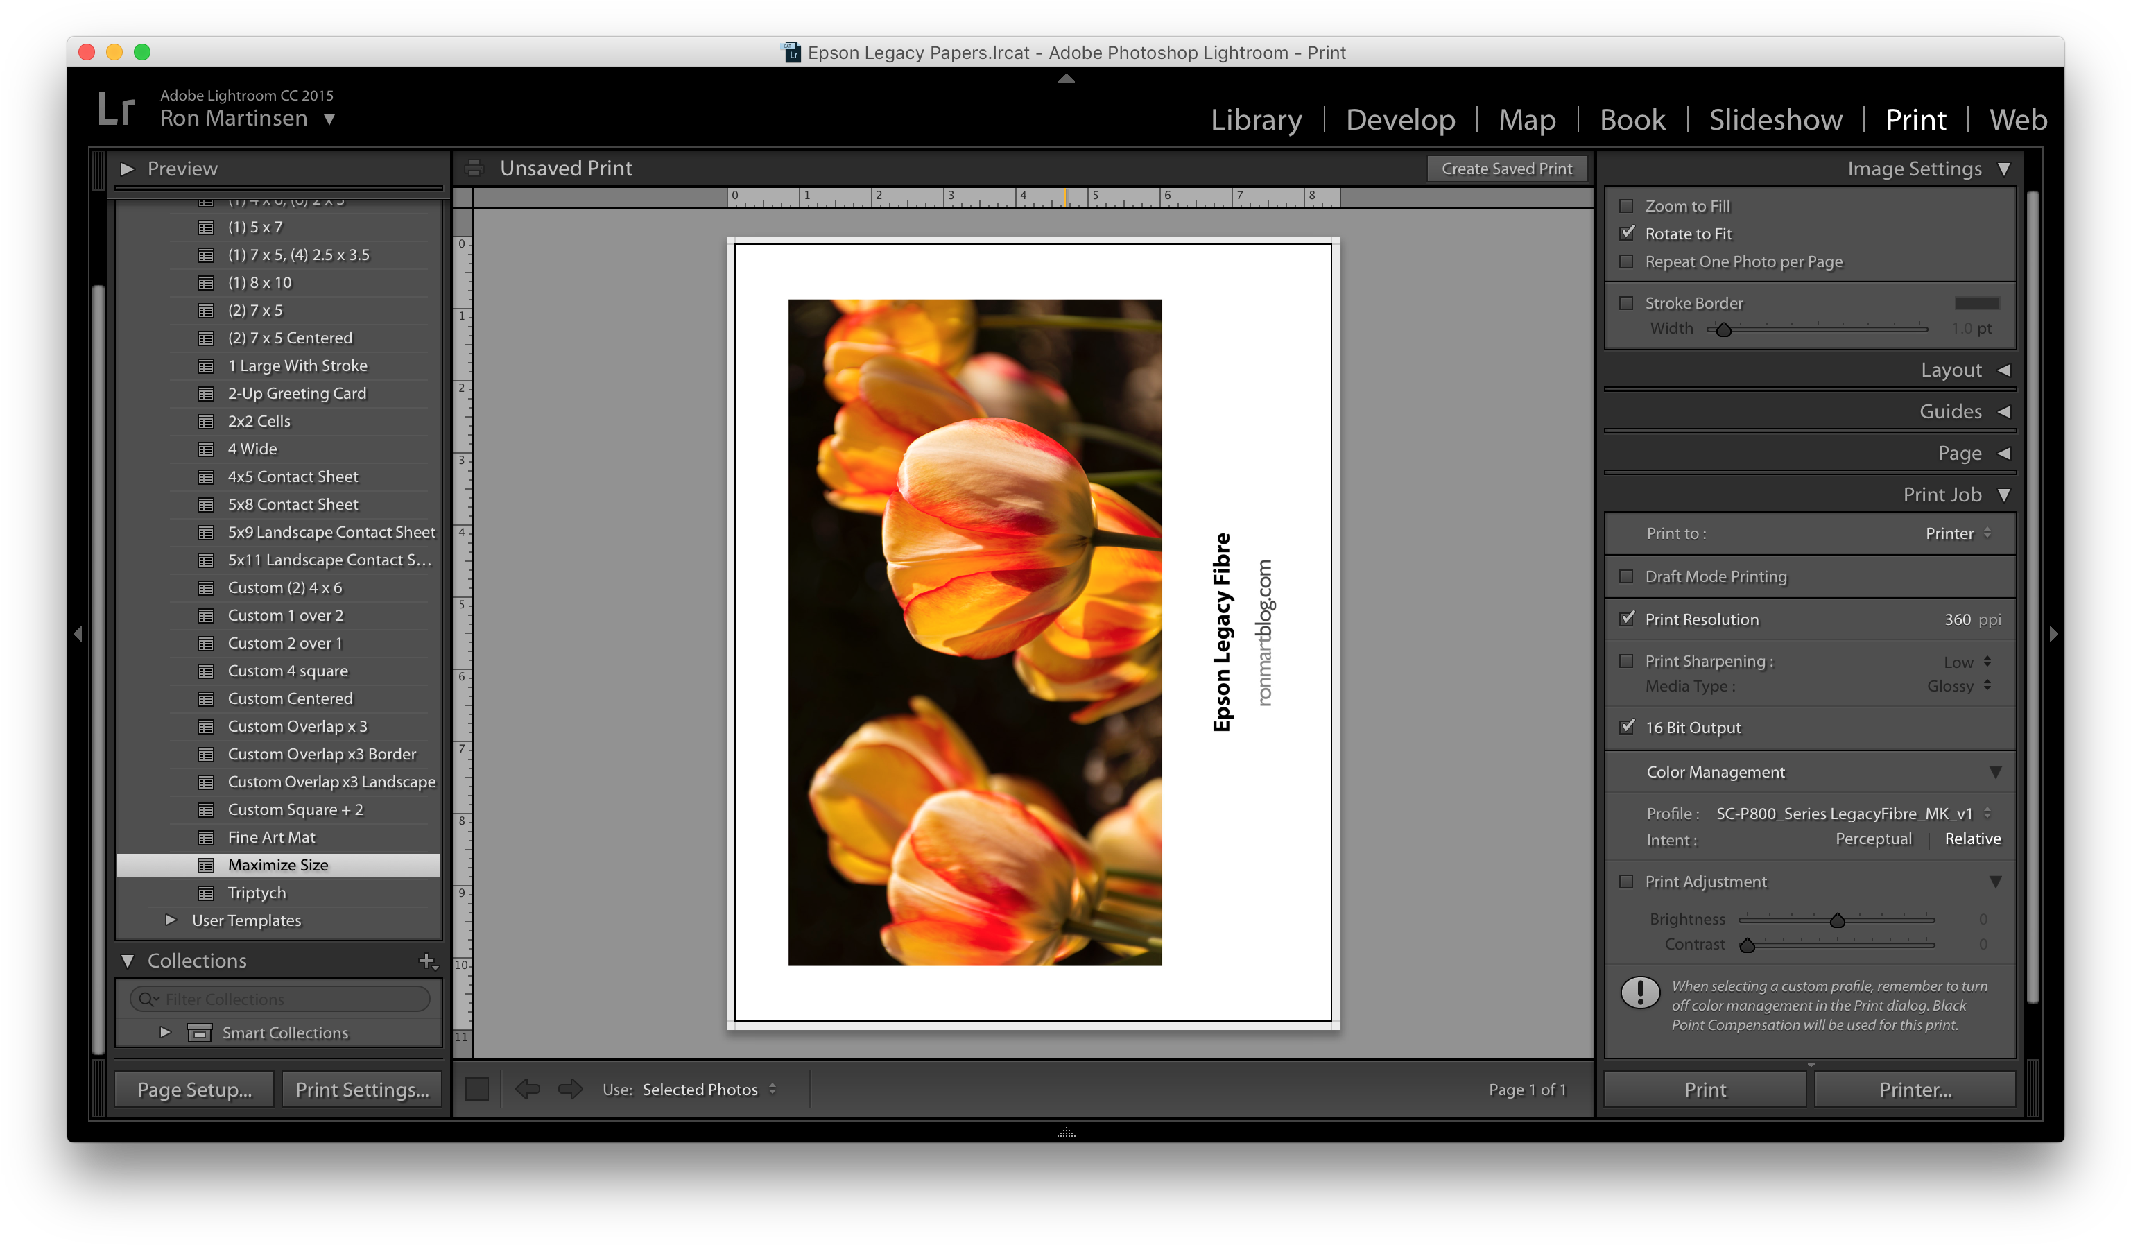This screenshot has height=1245, width=2131.
Task: Click the plus icon to create a new collection
Action: tap(428, 961)
